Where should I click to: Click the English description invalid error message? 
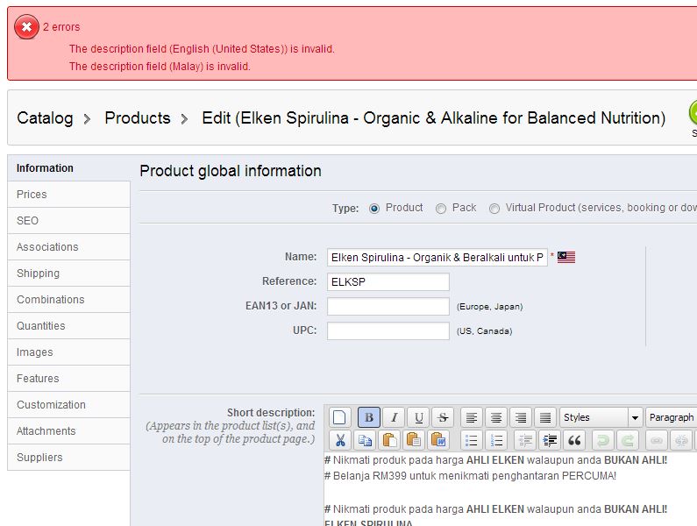click(x=202, y=49)
